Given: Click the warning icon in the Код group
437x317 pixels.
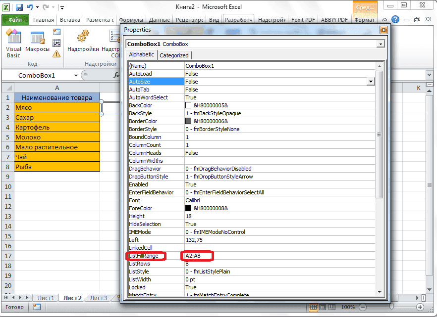Looking at the screenshot, I should [56, 54].
